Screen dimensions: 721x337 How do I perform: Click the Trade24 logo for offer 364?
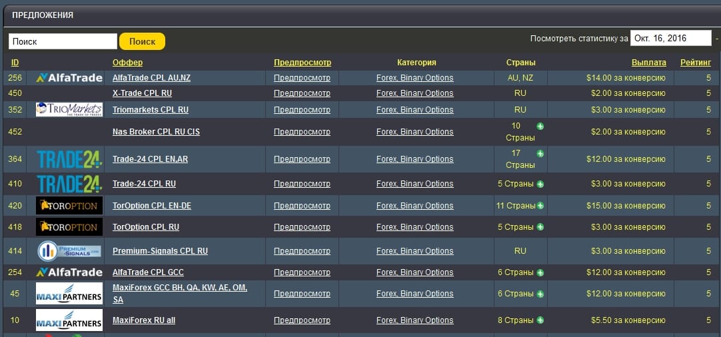(69, 159)
